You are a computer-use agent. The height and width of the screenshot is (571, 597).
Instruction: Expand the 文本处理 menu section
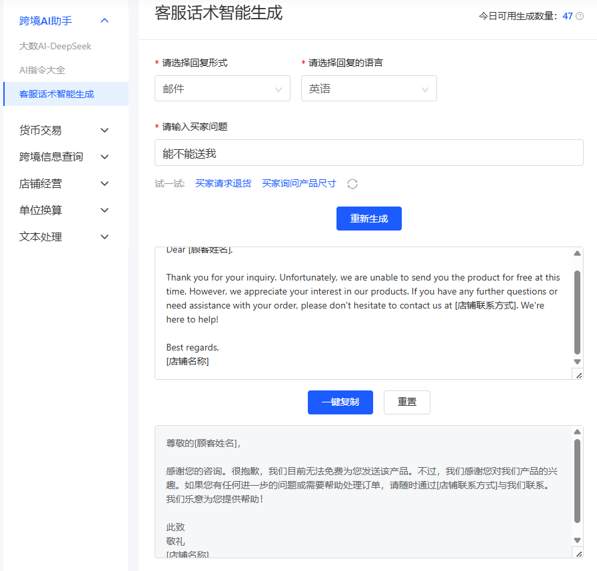pos(64,237)
